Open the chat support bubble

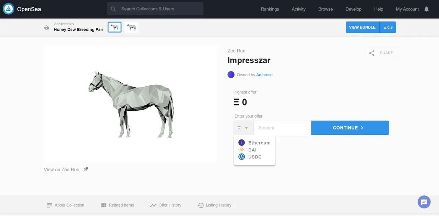(424, 202)
